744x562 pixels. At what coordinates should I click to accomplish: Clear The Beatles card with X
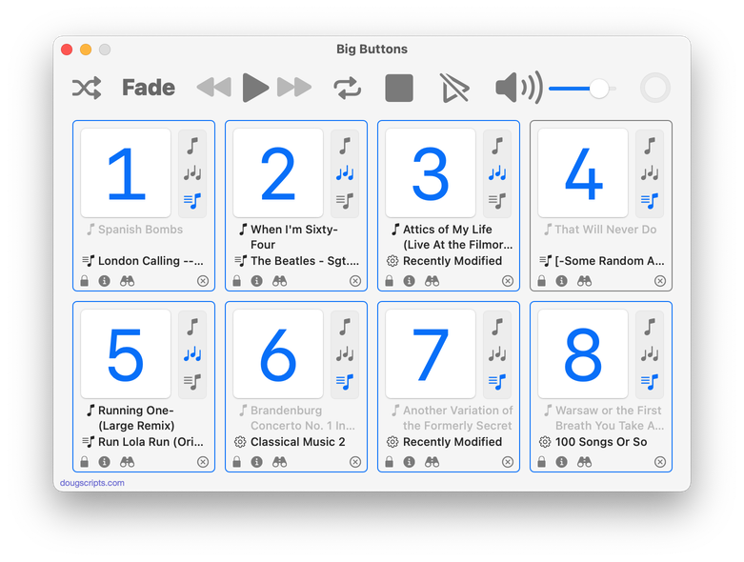(x=355, y=281)
